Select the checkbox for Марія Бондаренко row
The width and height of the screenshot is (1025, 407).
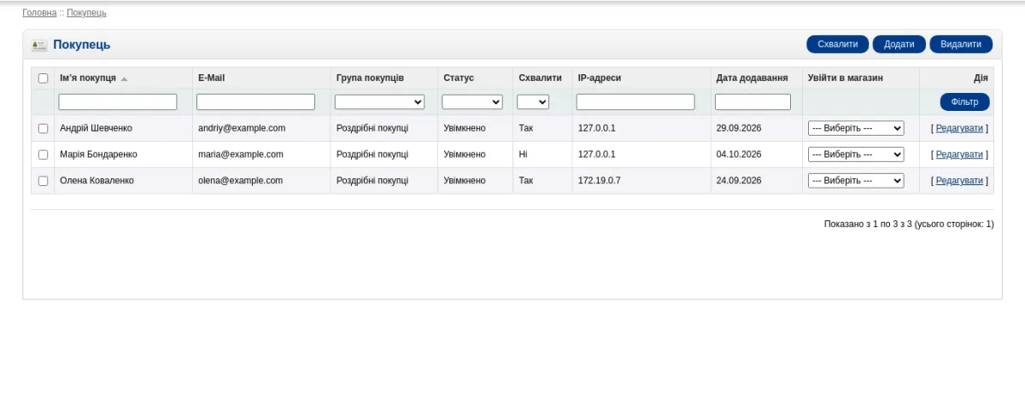coord(43,154)
